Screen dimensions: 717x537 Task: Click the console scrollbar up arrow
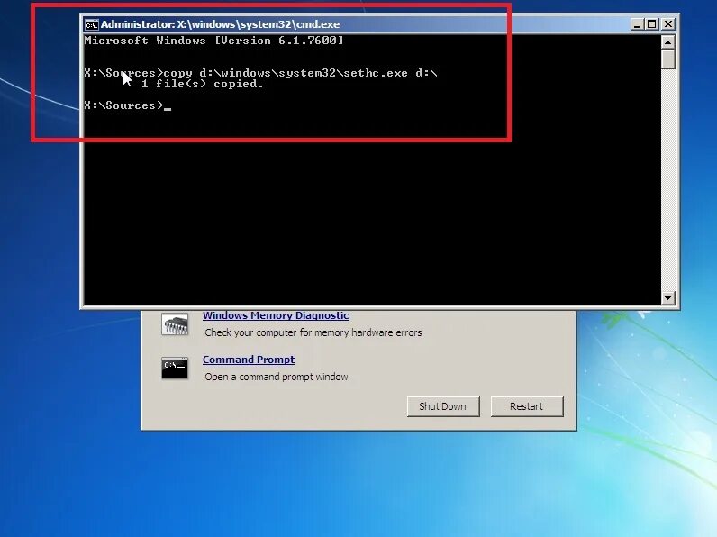pyautogui.click(x=668, y=42)
